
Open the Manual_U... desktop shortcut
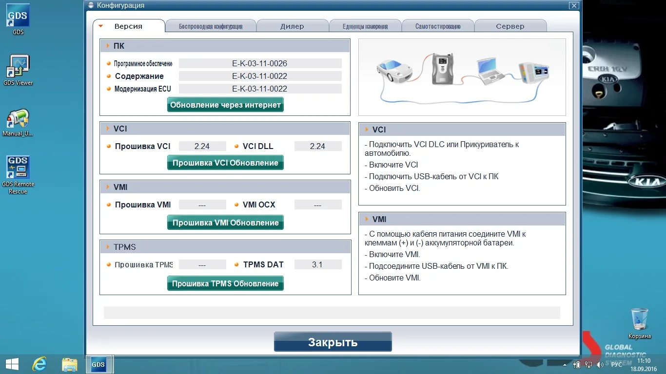[18, 122]
